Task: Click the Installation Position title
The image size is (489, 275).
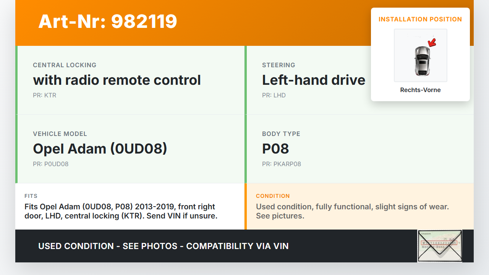Action: pos(420,19)
